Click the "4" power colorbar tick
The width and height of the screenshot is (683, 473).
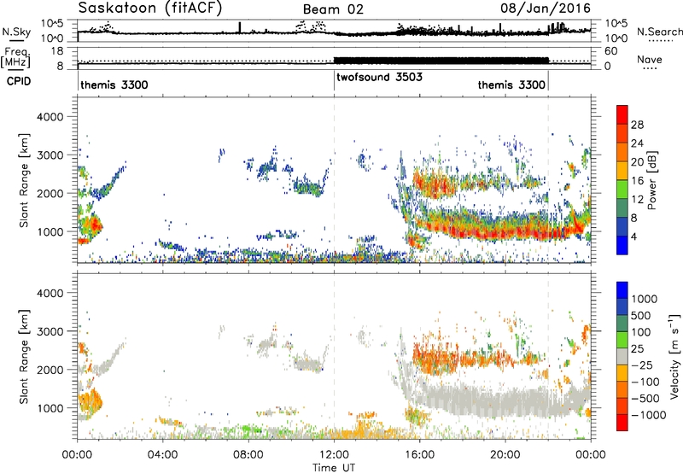tap(634, 236)
